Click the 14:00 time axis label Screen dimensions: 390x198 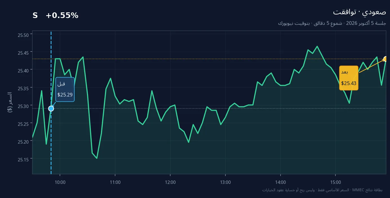(281, 182)
